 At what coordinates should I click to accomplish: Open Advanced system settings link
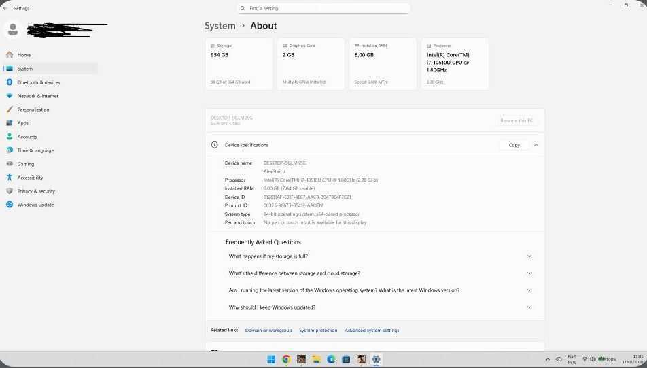pos(372,331)
